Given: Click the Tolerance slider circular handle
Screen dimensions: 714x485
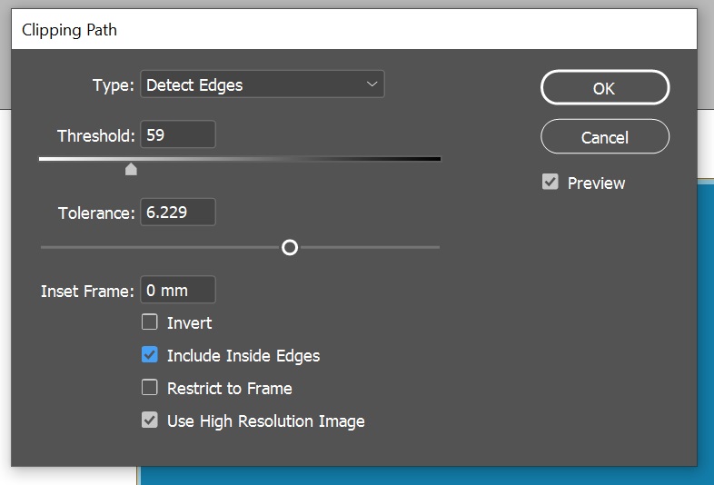Looking at the screenshot, I should pyautogui.click(x=290, y=247).
